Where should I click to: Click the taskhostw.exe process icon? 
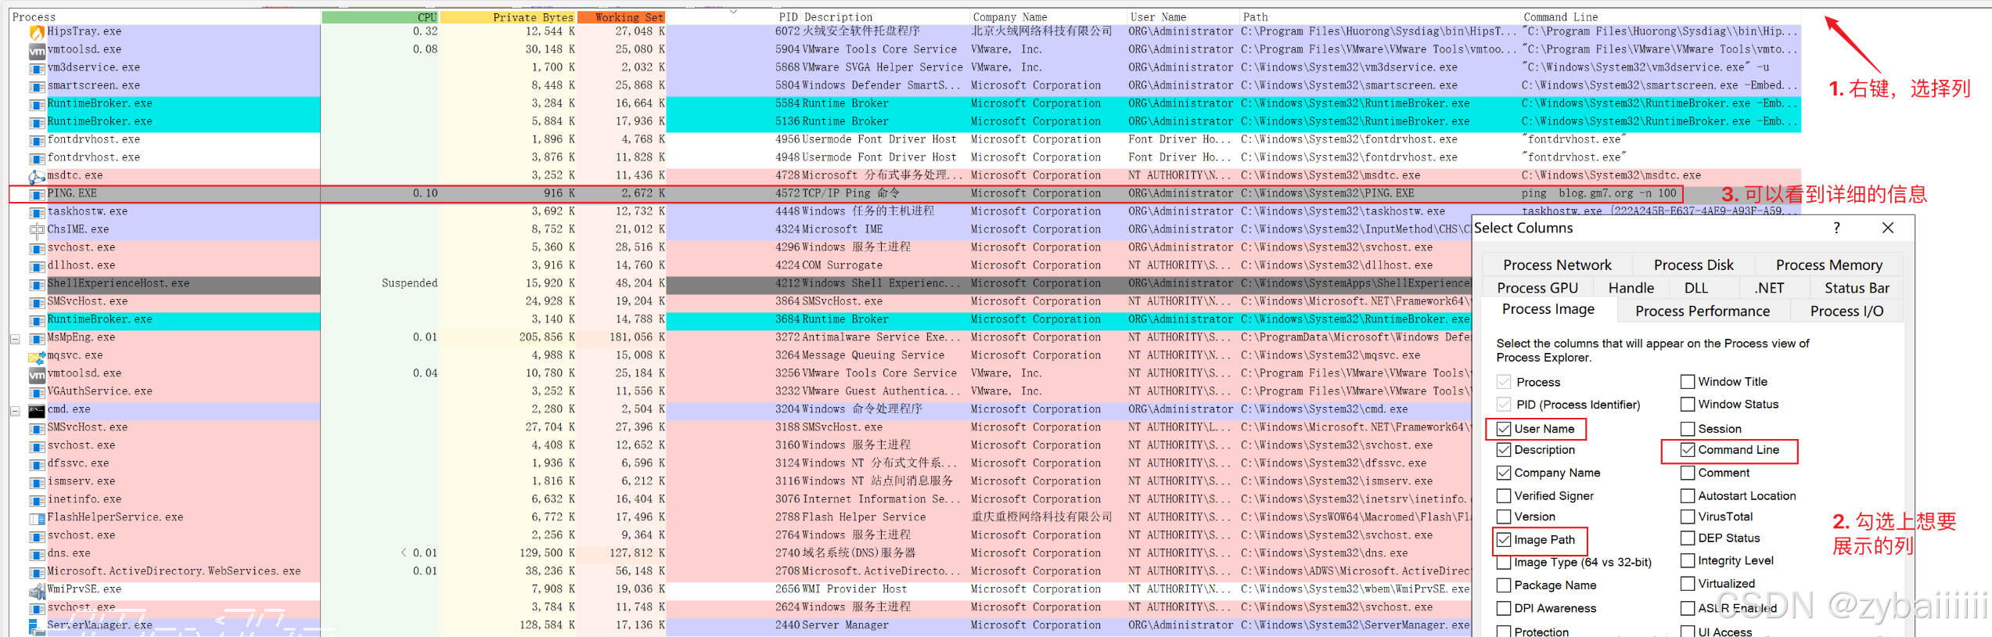[x=37, y=212]
